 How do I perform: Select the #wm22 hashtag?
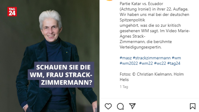click(146, 63)
